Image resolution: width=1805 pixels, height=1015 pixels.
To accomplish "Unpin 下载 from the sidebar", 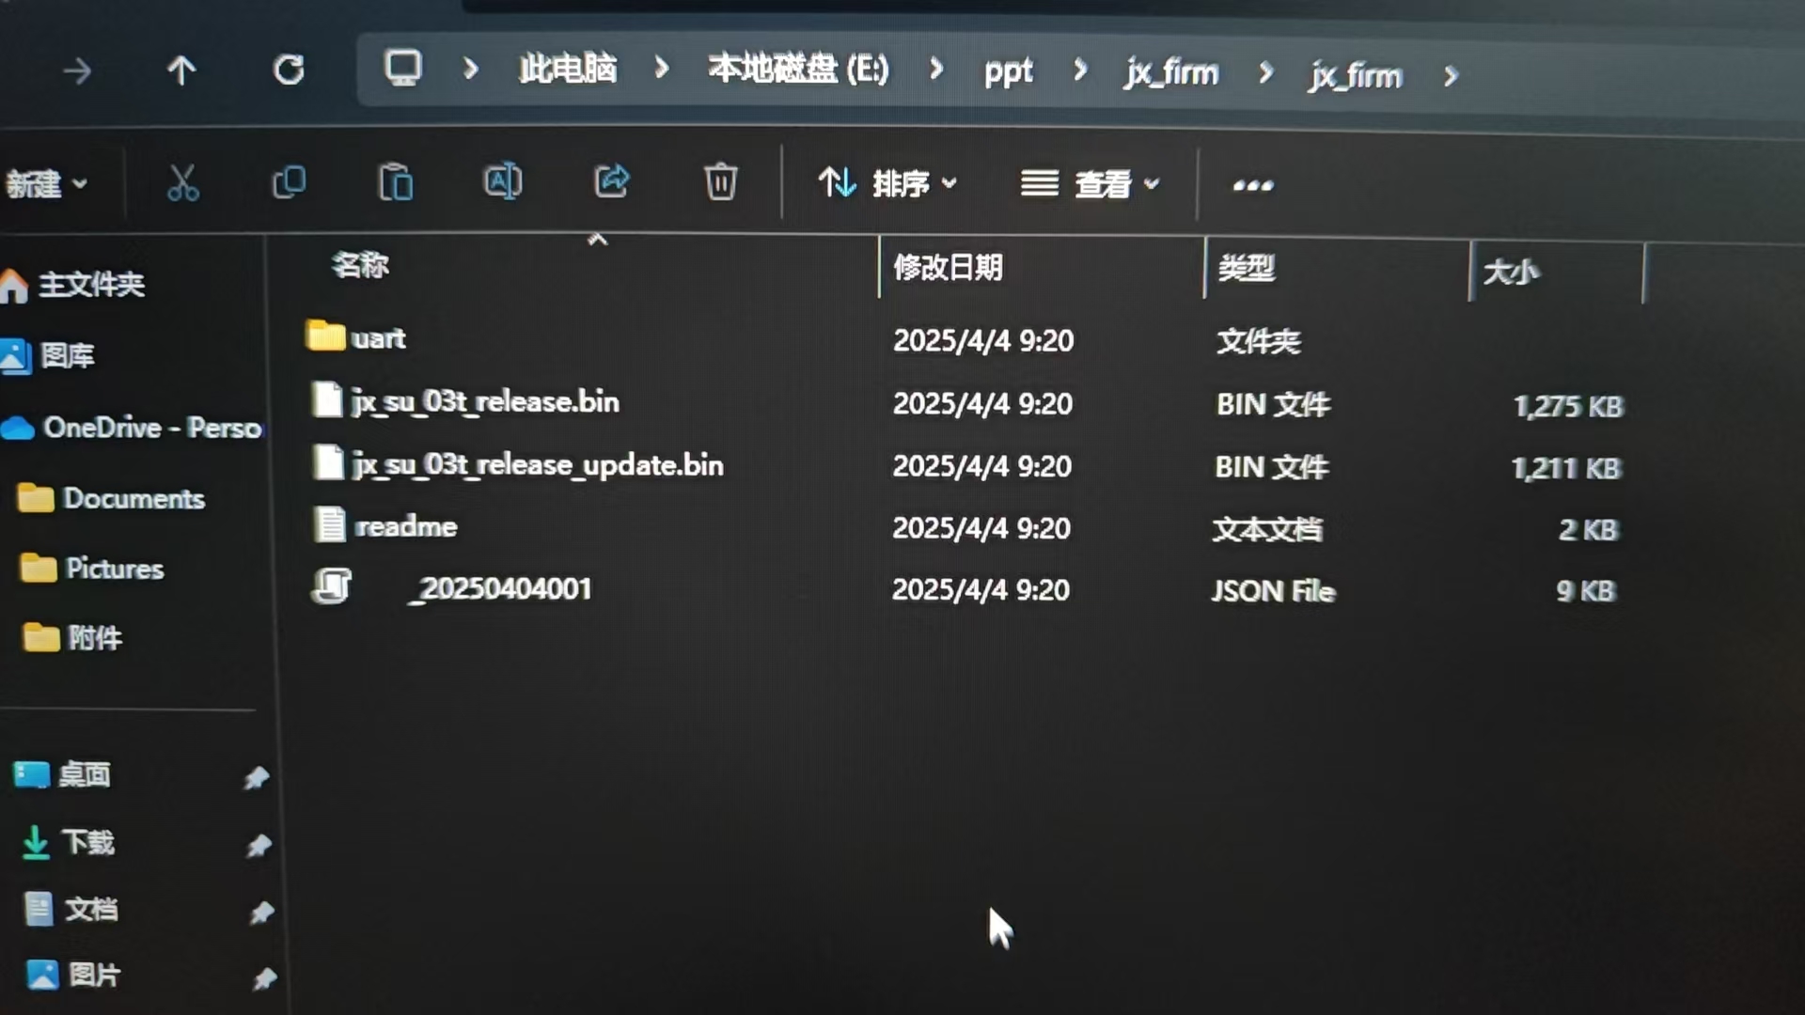I will tap(257, 844).
